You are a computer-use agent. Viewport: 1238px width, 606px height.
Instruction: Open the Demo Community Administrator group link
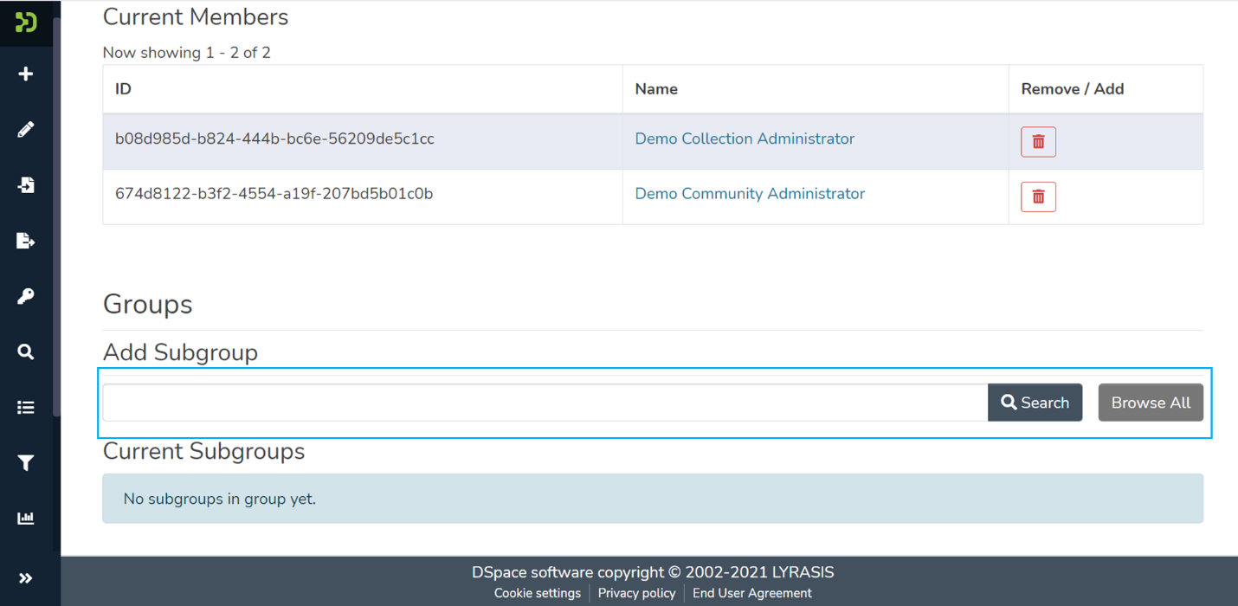coord(749,193)
